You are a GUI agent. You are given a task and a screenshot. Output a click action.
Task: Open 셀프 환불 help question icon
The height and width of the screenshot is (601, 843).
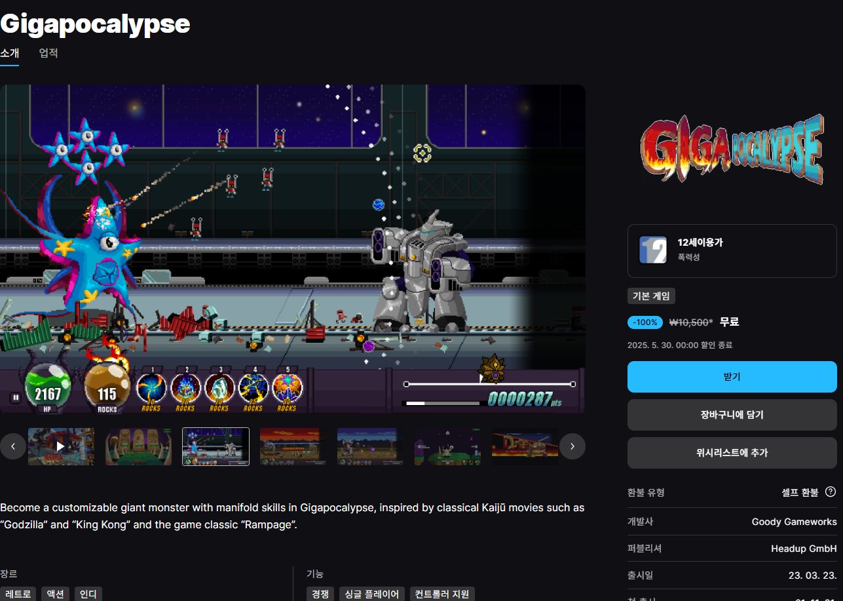(x=831, y=492)
